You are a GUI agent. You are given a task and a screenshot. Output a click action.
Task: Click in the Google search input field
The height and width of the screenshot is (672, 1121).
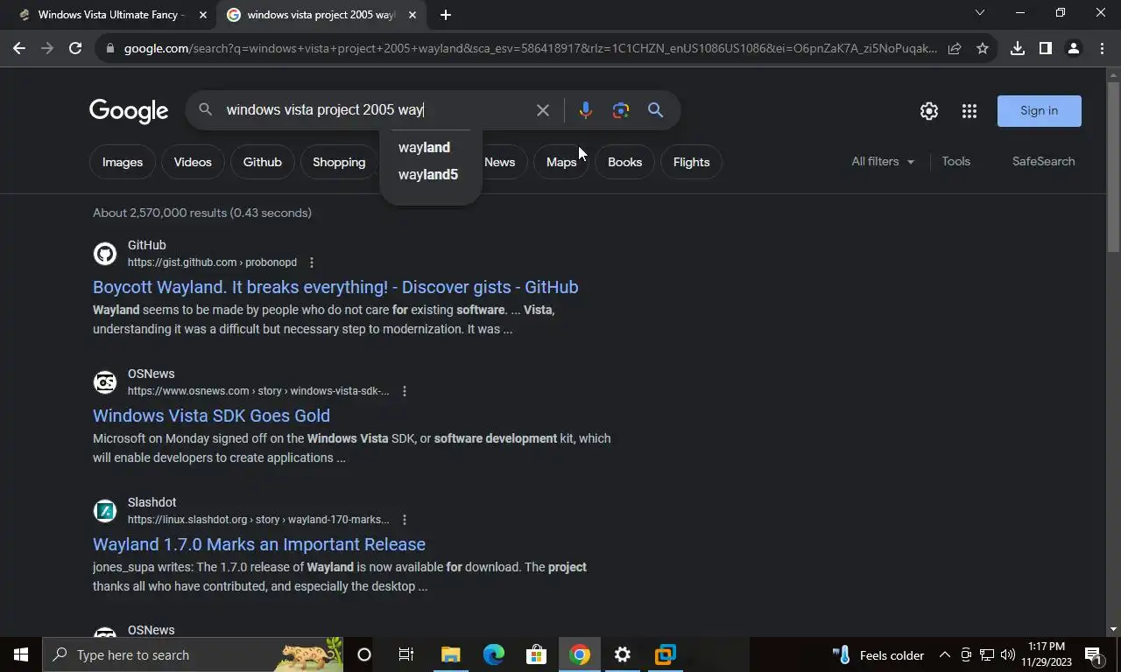(375, 110)
